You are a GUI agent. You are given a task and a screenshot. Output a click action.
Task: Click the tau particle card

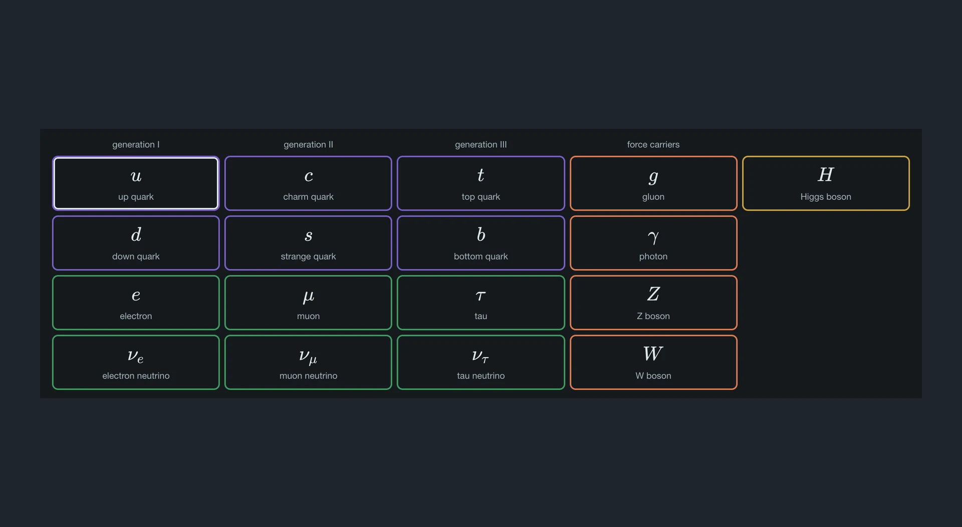[x=481, y=303]
